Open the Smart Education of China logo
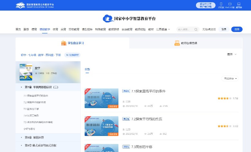This screenshot has width=251, height=152. [x=35, y=5]
